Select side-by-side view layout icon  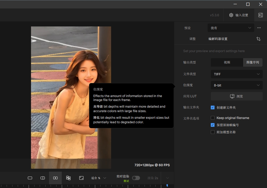coord(55,178)
